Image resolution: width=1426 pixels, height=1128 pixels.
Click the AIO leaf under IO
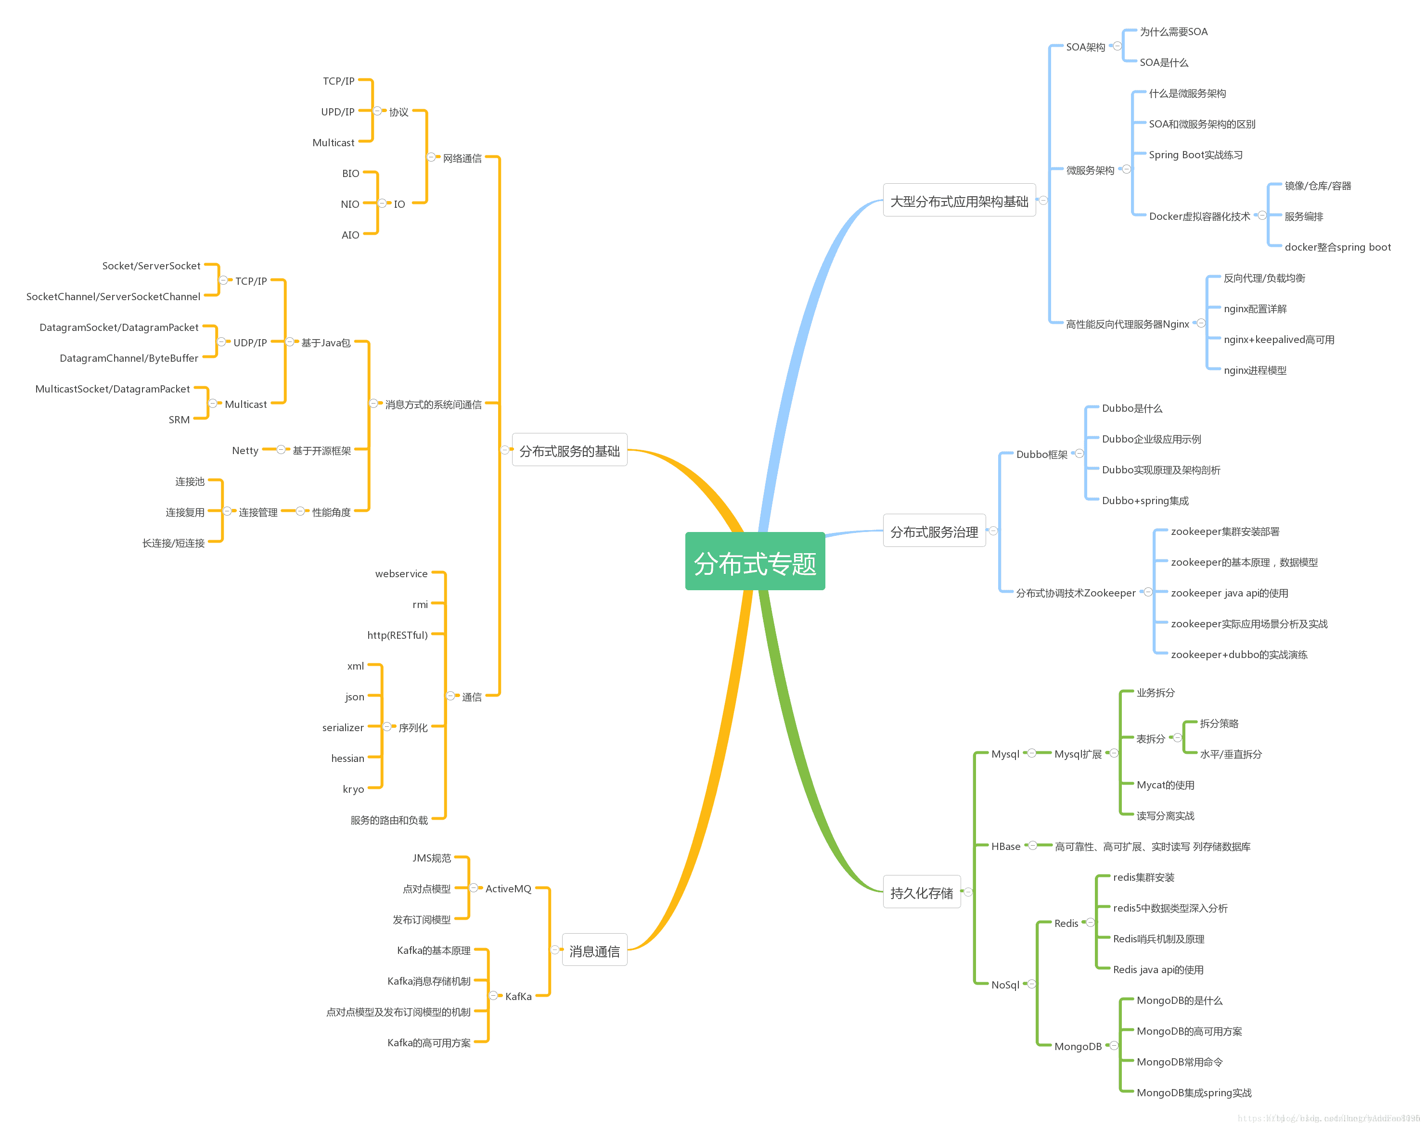[x=350, y=234]
